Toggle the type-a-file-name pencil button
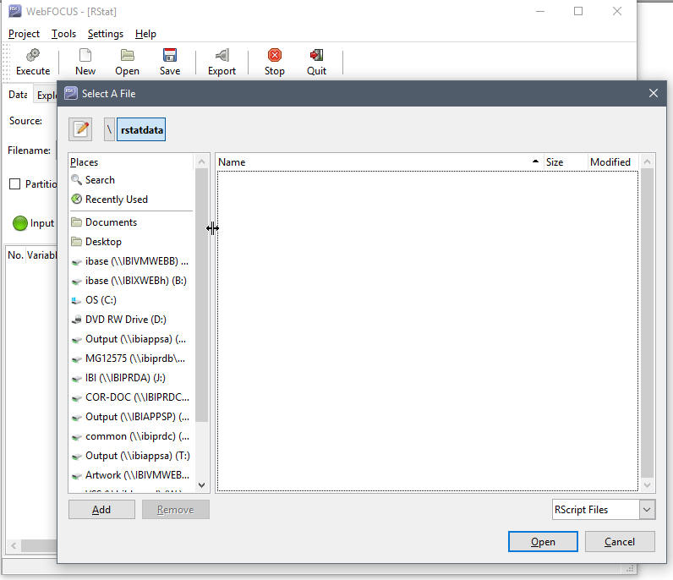The width and height of the screenshot is (673, 580). click(80, 129)
